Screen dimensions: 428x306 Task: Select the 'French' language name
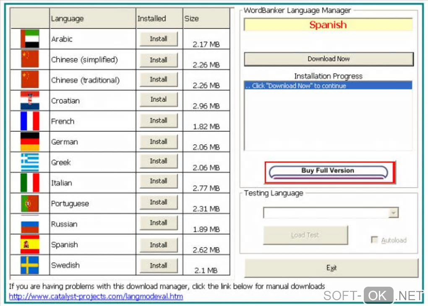[63, 121]
